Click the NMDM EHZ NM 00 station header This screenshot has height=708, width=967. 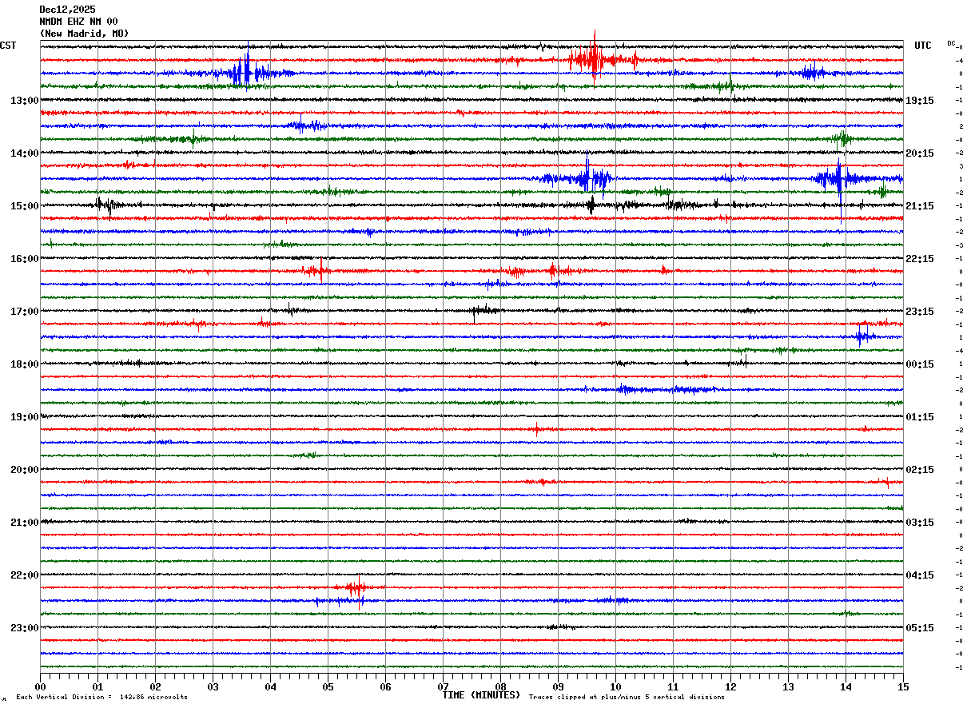[78, 22]
